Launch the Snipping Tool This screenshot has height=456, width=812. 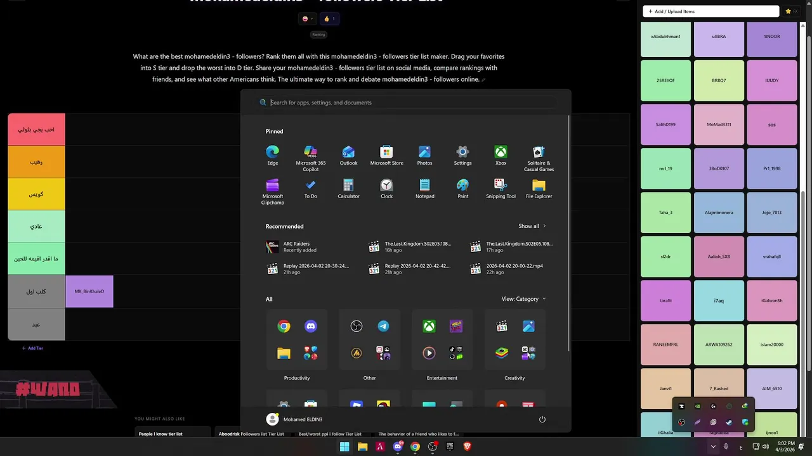pos(501,189)
